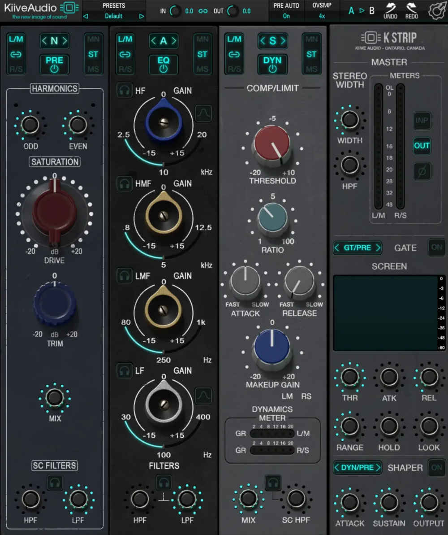Click the IN gain value field

pos(188,11)
